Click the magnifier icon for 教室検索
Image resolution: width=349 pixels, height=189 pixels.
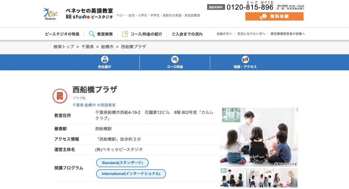pos(92,34)
